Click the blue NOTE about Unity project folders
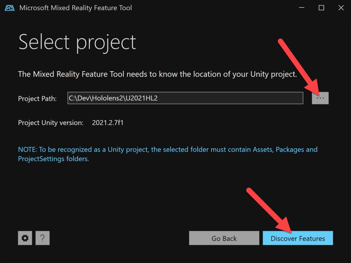Image resolution: width=351 pixels, height=263 pixels. coord(168,154)
